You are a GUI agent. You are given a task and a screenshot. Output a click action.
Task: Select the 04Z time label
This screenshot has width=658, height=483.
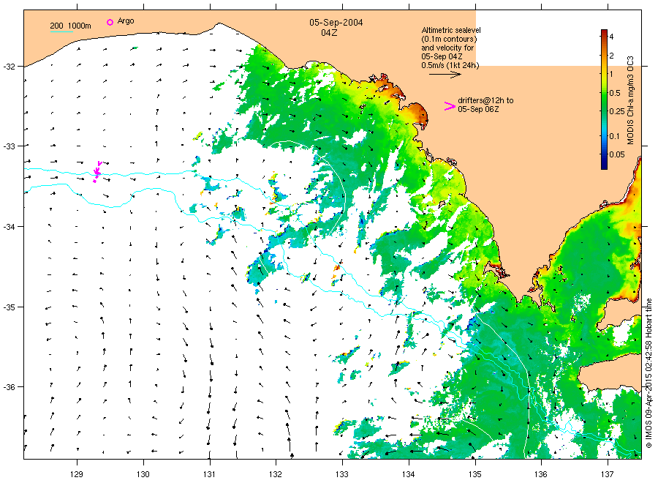329,33
